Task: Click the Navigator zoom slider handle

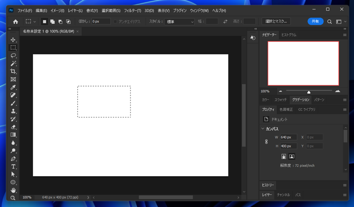Action: [308, 92]
